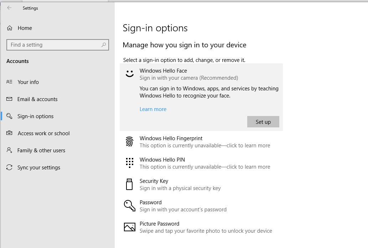368x248 pixels.
Task: Click the Sync your settings refresh icon
Action: (x=10, y=167)
